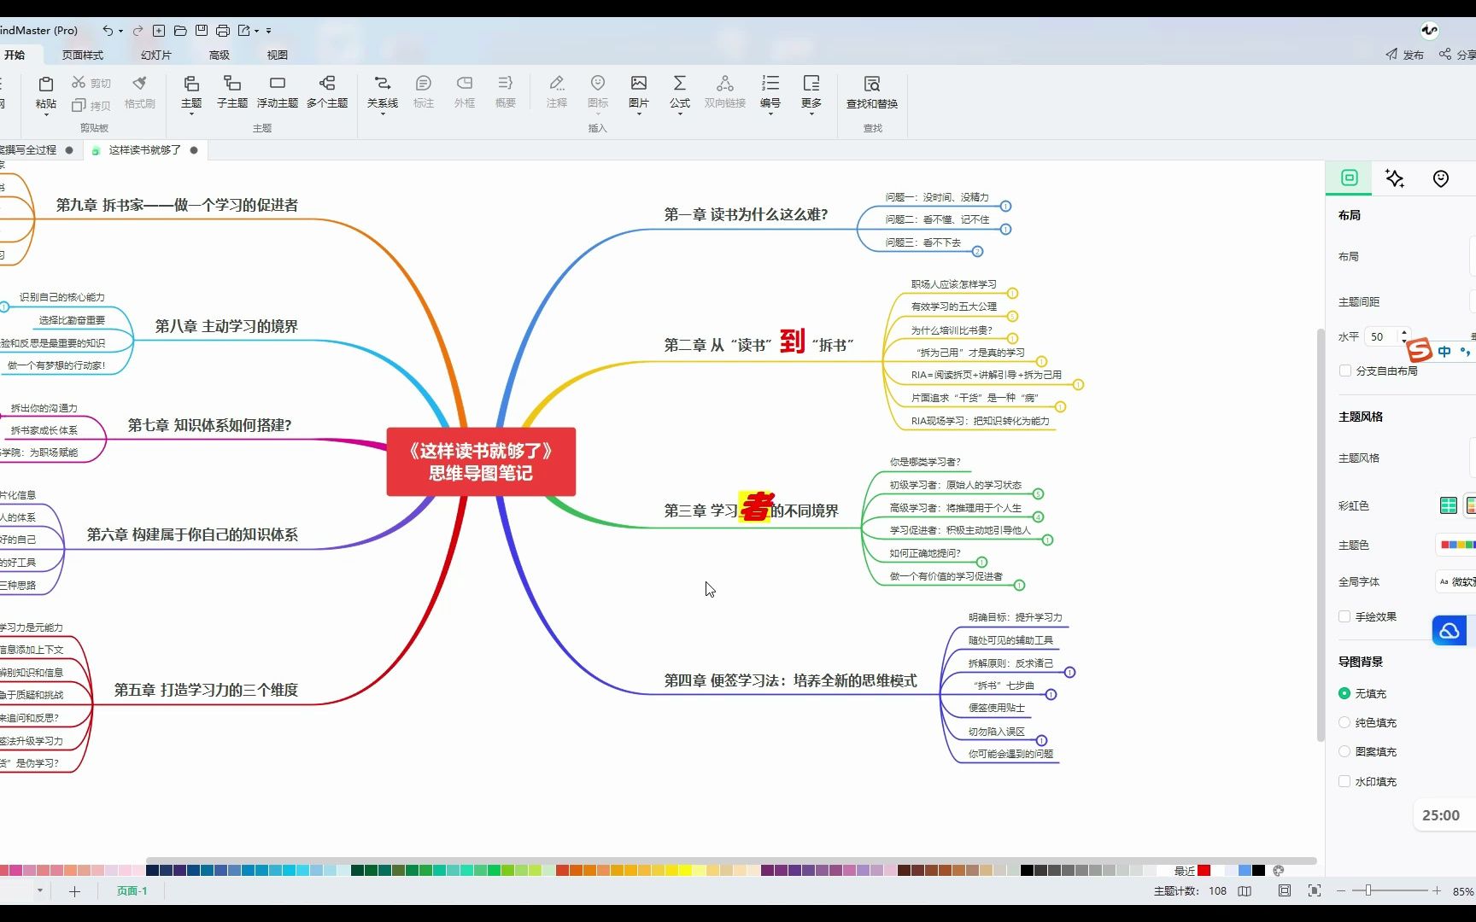Select 无填充 background radio
This screenshot has height=922, width=1476.
(1344, 693)
